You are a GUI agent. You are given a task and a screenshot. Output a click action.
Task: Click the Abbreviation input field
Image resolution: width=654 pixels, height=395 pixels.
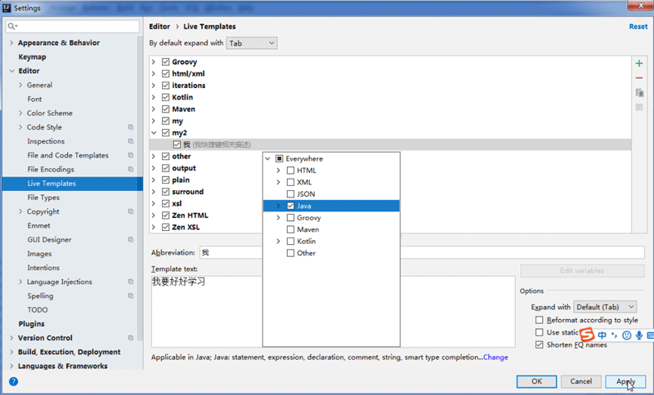pos(409,253)
